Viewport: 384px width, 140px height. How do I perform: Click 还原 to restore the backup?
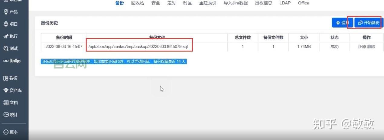tap(362, 47)
